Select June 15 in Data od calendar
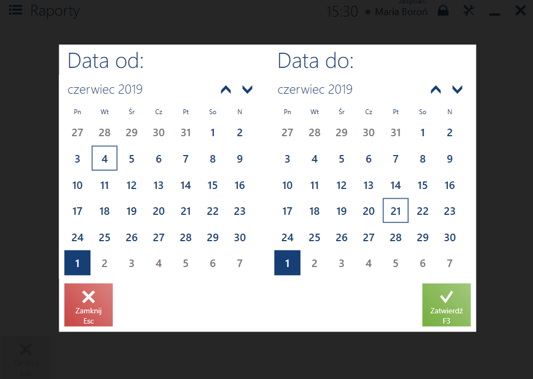The image size is (533, 379). click(x=213, y=185)
